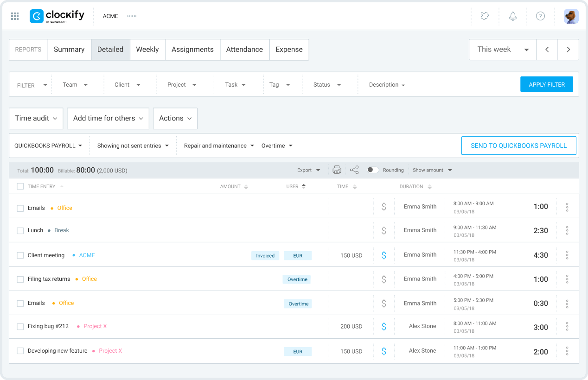Viewport: 588px width, 380px height.
Task: Expand the Project filter dropdown
Action: [182, 85]
